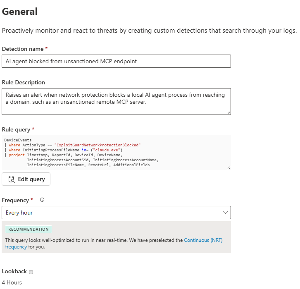Screen dimensions: 300x289
Task: Click the Lookback label
Action: pyautogui.click(x=14, y=271)
